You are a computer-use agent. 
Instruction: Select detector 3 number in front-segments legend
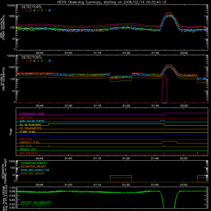pos(30,11)
